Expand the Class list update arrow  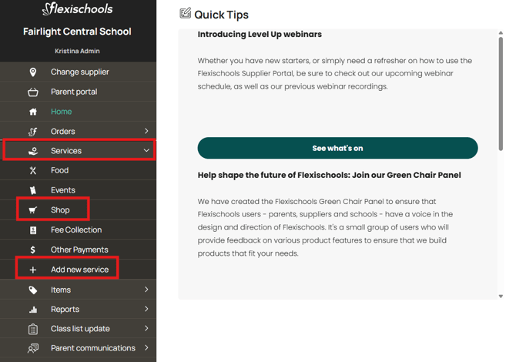point(146,329)
